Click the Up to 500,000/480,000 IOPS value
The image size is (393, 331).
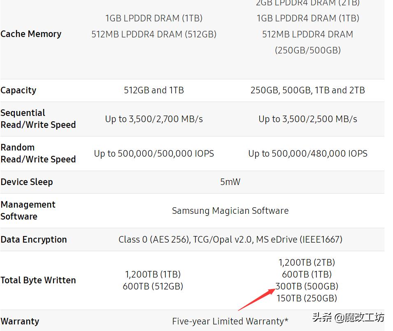(x=308, y=154)
